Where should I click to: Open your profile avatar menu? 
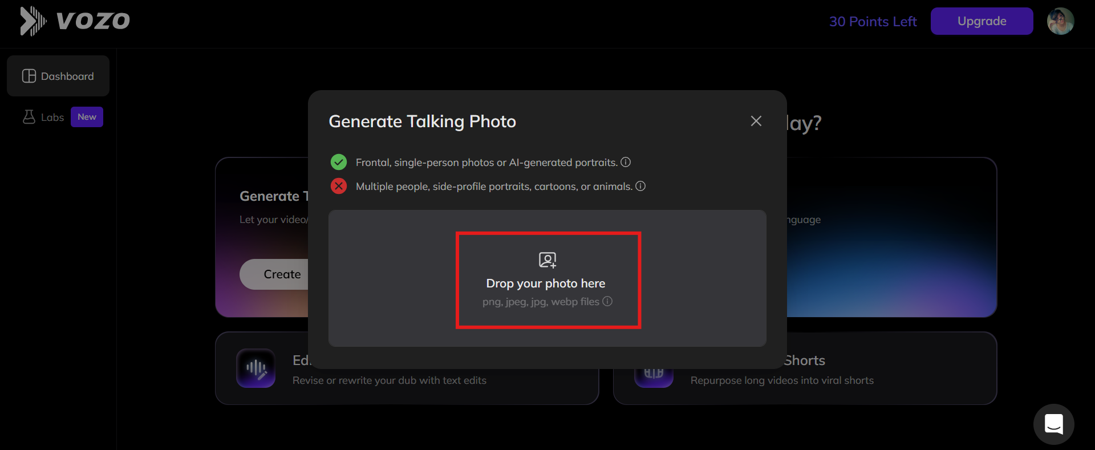1061,21
